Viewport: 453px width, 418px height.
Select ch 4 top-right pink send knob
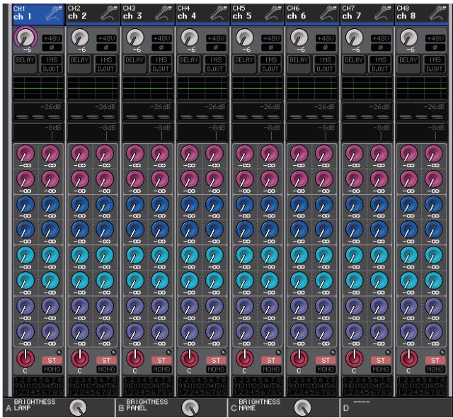tap(214, 154)
